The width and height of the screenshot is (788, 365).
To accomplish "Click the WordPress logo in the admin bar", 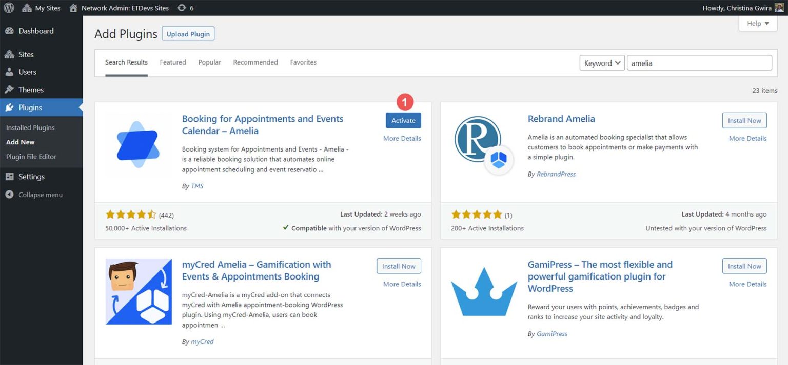I will [x=8, y=8].
